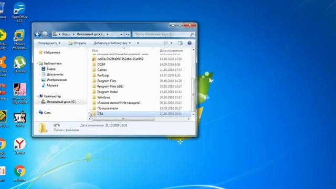Select the 'Пользователи' folder
The width and height of the screenshot is (336, 189).
tap(107, 108)
